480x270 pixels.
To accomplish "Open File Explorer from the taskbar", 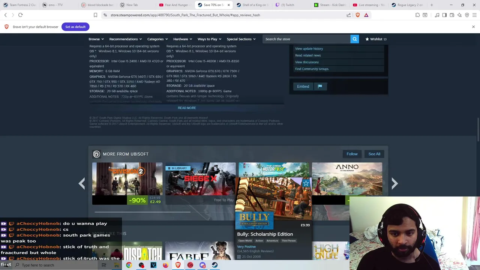I will 117,265.
